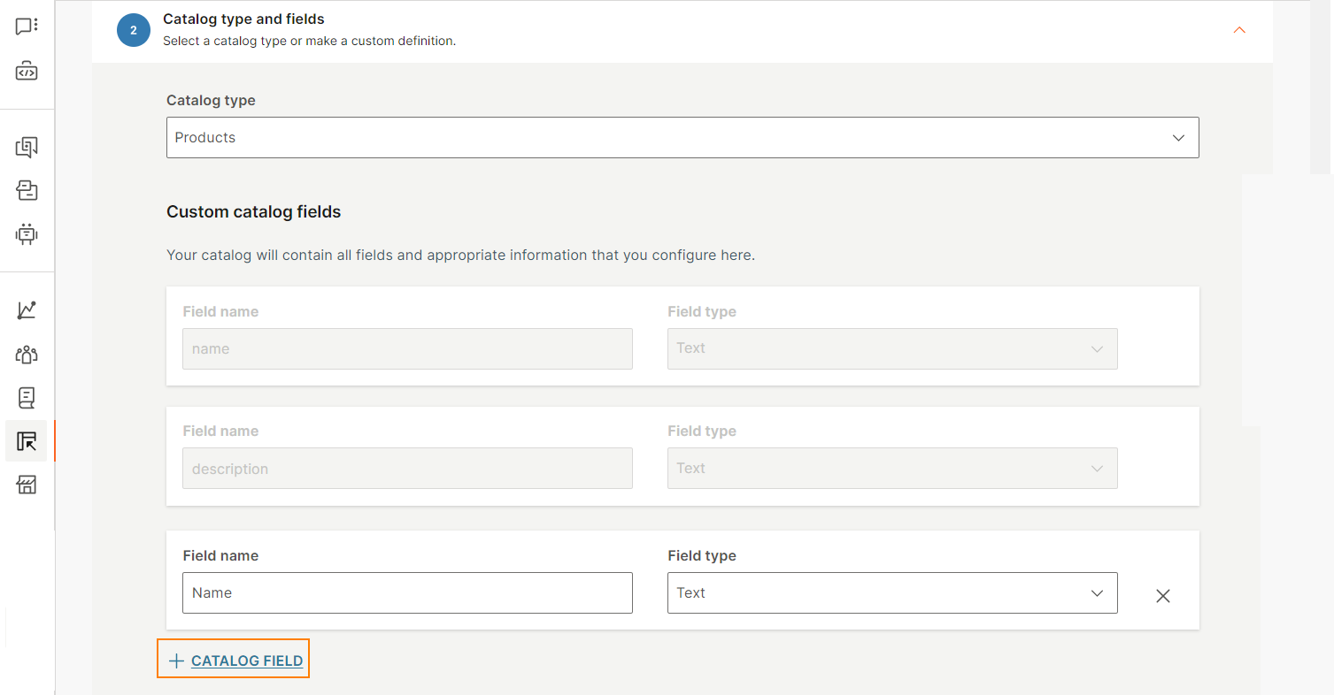The image size is (1334, 695).
Task: Click the channels icon in the sidebar
Action: (x=27, y=190)
